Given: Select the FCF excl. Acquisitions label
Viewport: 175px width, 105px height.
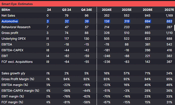Looking at the screenshot, I should tap(17, 62).
